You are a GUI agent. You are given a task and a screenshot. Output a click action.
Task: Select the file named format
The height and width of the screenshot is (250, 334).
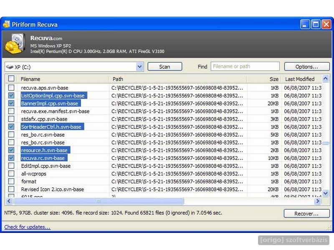[x=29, y=182]
